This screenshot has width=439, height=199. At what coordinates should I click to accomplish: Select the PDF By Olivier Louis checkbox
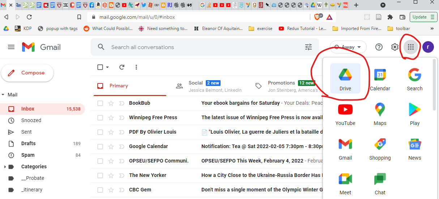[100, 132]
